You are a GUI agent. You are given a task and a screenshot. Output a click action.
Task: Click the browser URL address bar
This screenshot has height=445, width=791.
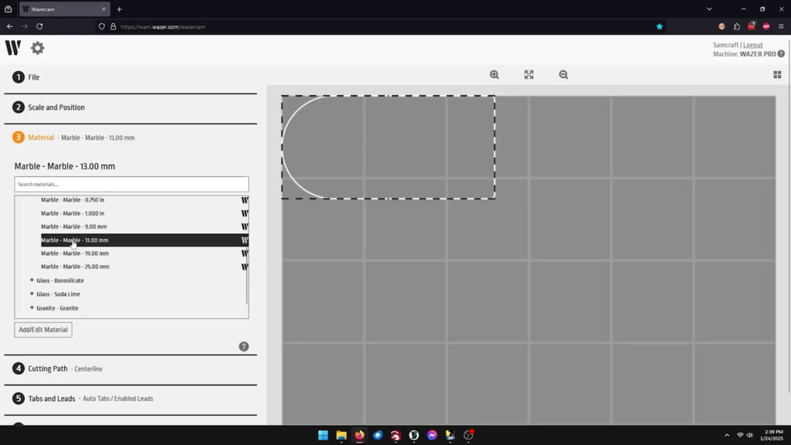pyautogui.click(x=379, y=27)
